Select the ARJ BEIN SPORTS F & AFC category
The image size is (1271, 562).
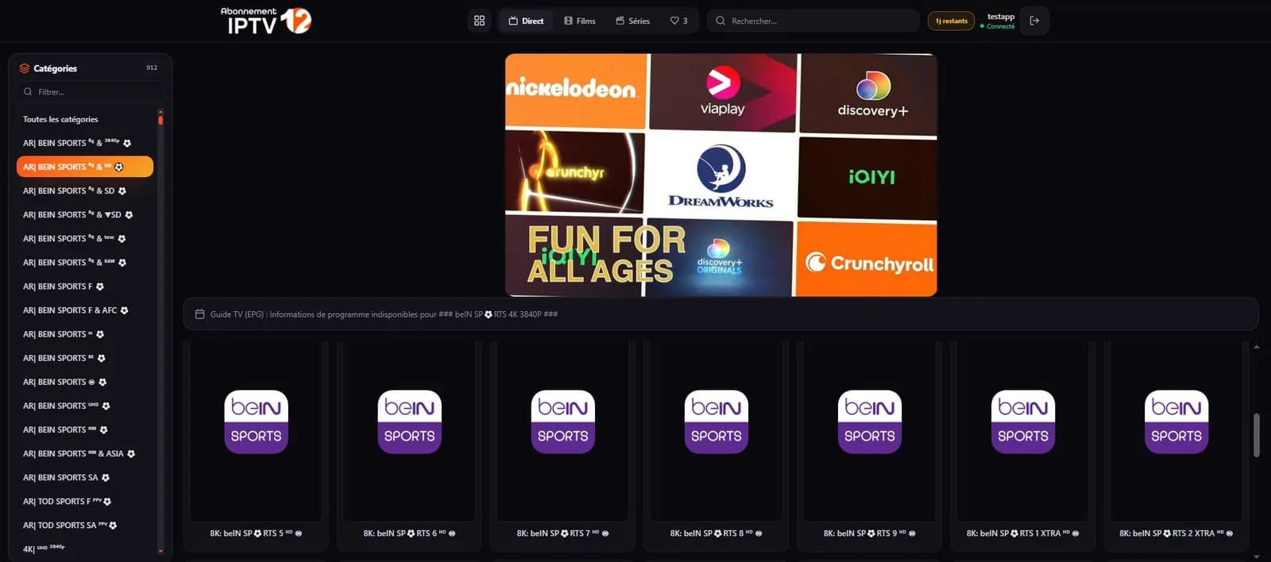pyautogui.click(x=85, y=310)
